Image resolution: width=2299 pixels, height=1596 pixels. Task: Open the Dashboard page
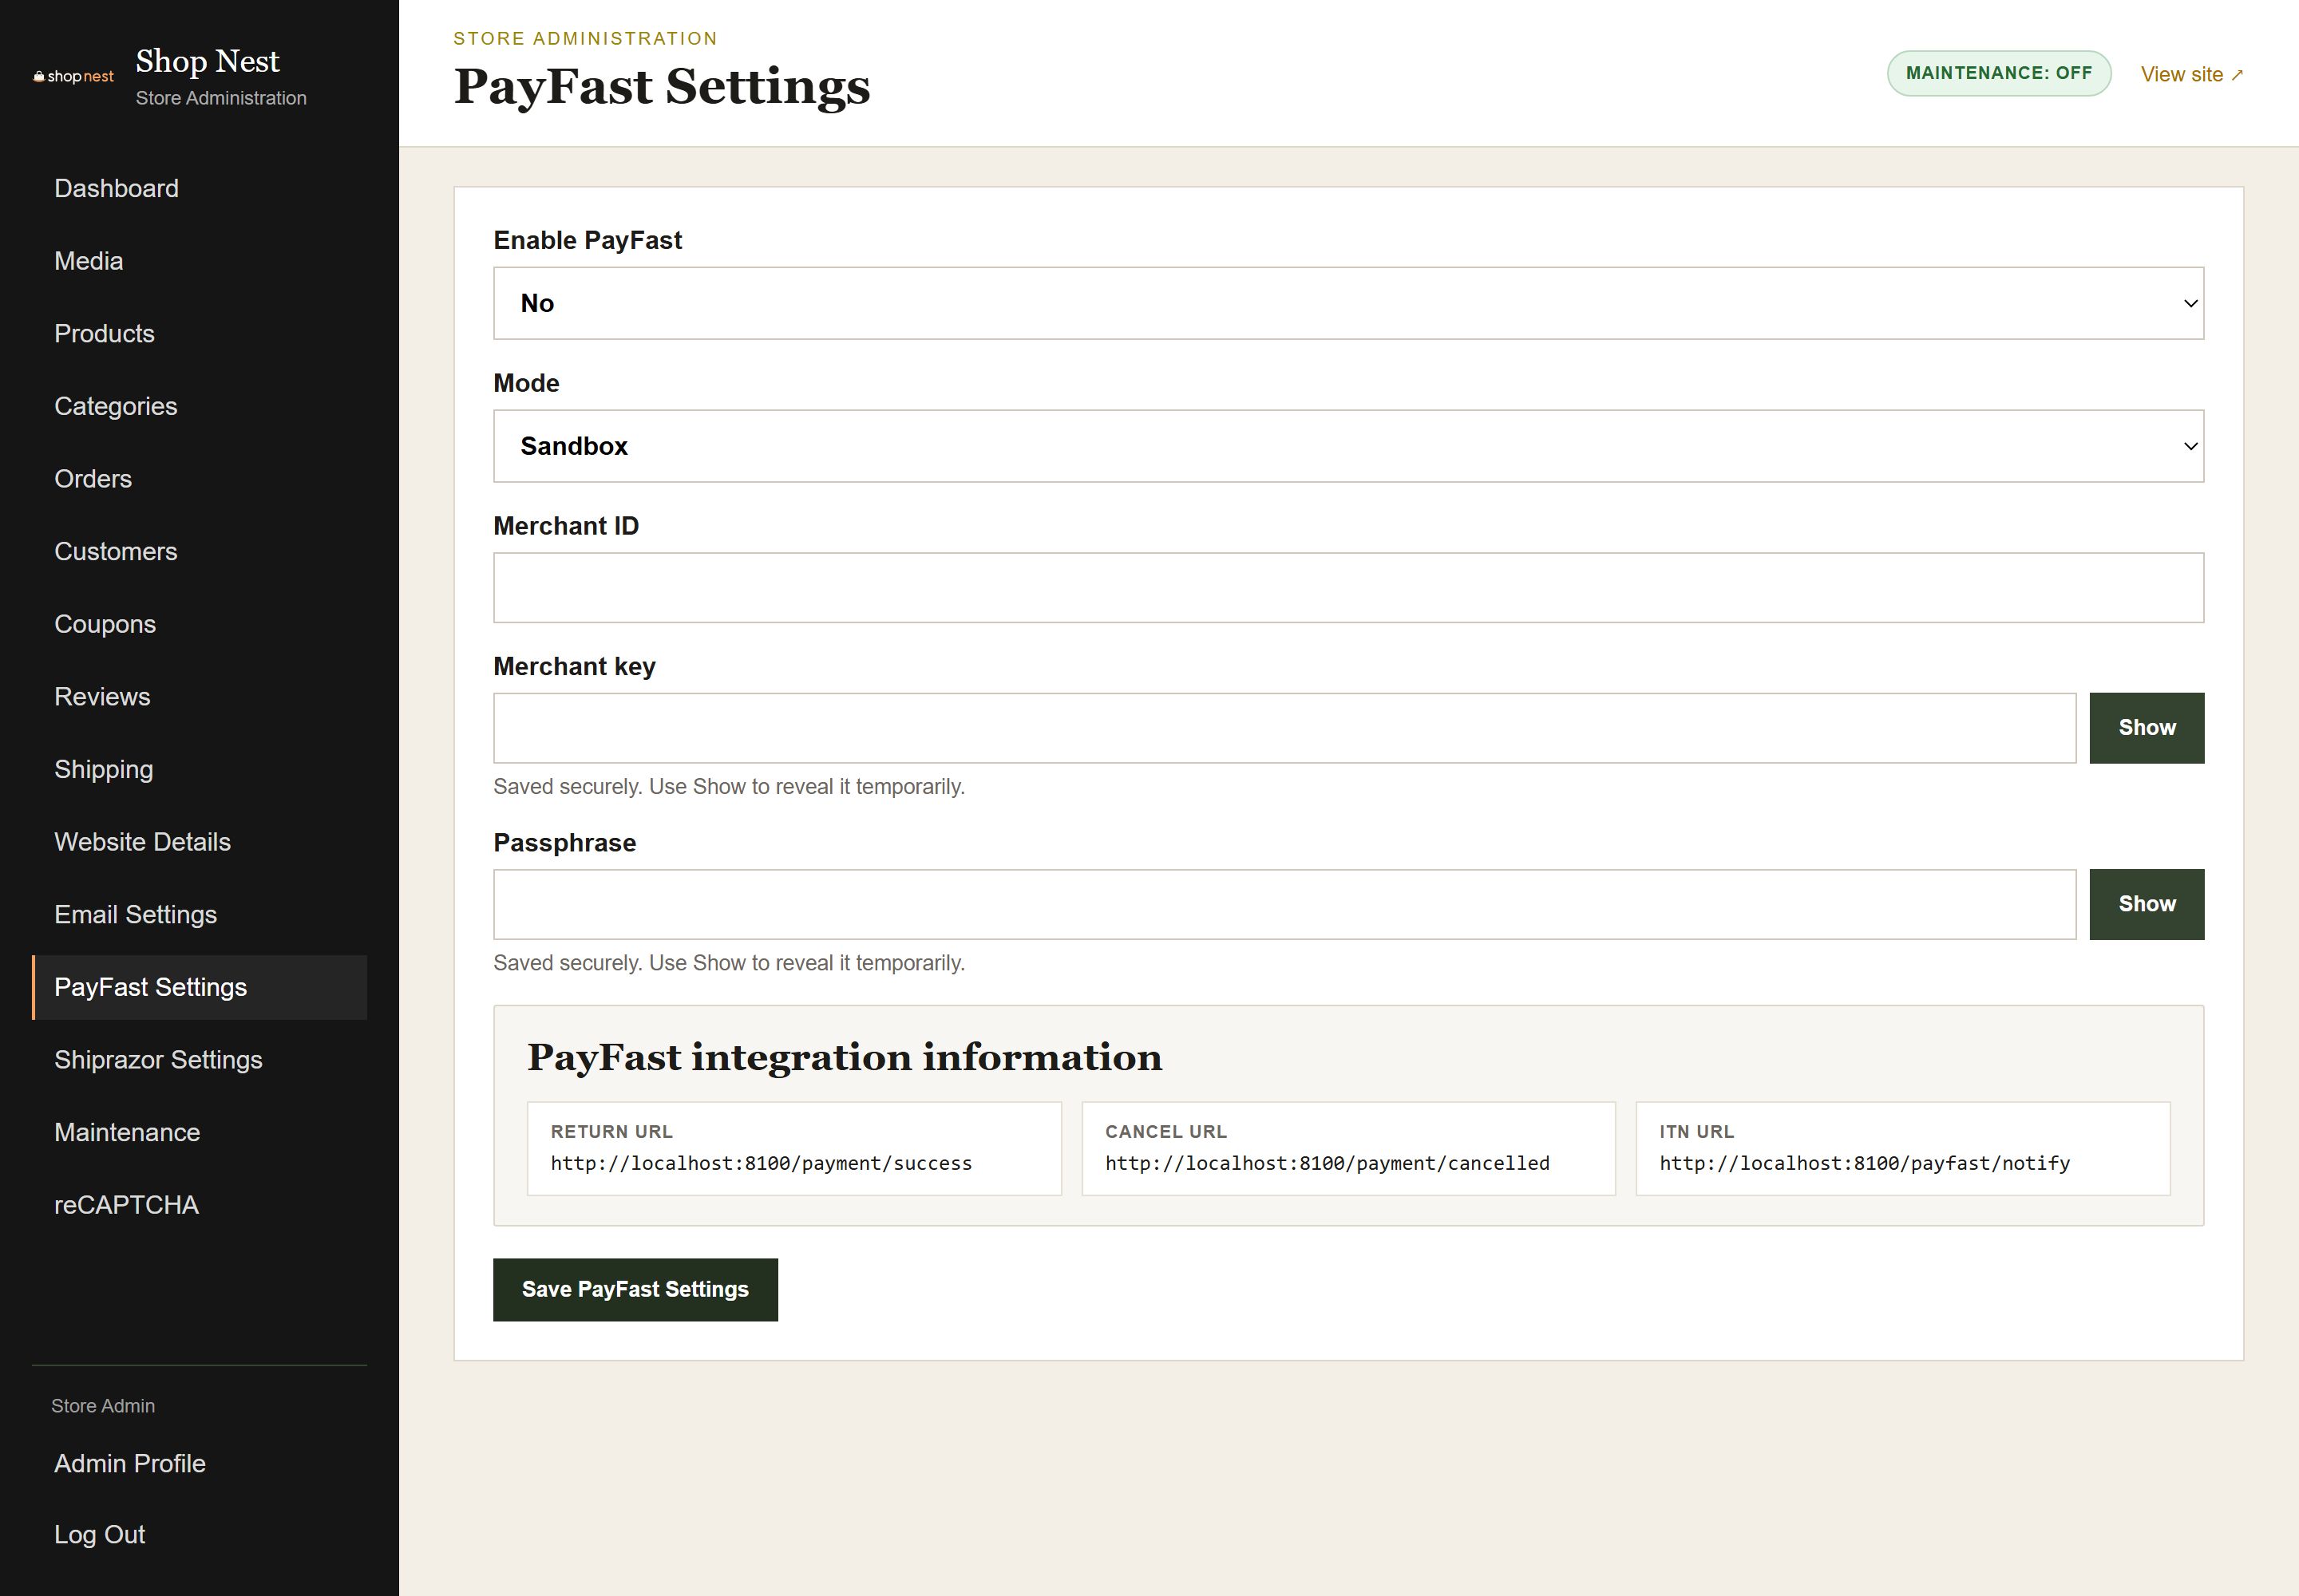pyautogui.click(x=199, y=188)
